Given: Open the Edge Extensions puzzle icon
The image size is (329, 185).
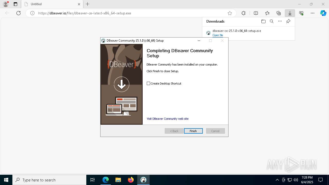Looking at the screenshot, I should [x=243, y=13].
